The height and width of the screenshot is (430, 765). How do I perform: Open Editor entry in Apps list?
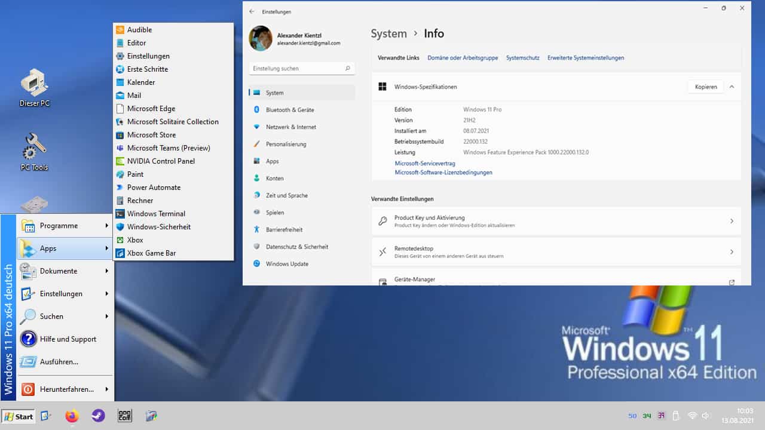pyautogui.click(x=173, y=43)
